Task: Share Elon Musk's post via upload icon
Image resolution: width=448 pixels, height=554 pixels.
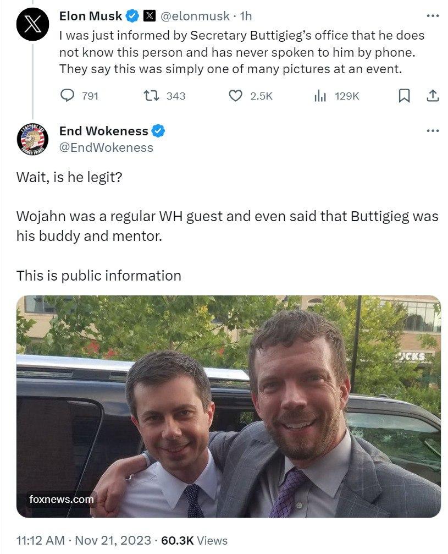Action: (433, 95)
